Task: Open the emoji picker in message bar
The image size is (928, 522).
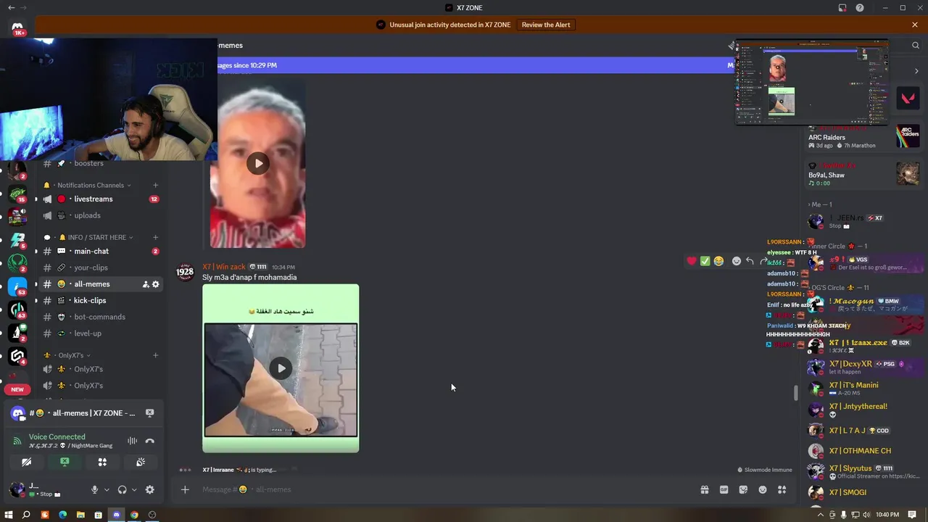Action: point(763,489)
